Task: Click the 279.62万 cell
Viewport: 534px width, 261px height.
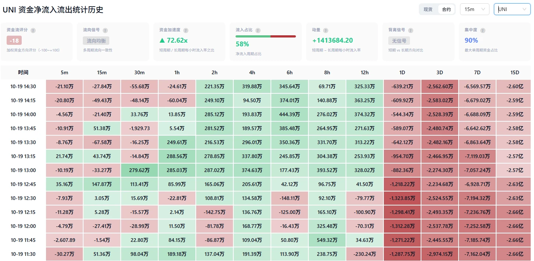Action: click(139, 170)
